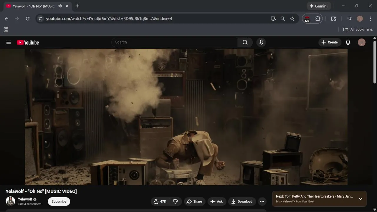The width and height of the screenshot is (377, 212).
Task: Open a new browser tab
Action: click(78, 6)
